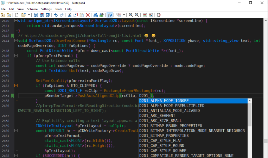Open the Scheme menu
The width and height of the screenshot is (268, 158).
[x=32, y=9]
